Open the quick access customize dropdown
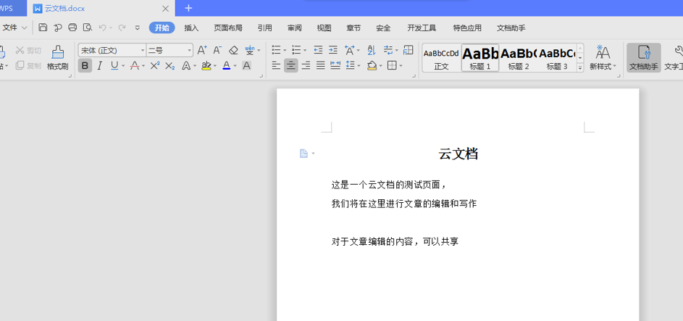This screenshot has height=321, width=683. (x=137, y=28)
